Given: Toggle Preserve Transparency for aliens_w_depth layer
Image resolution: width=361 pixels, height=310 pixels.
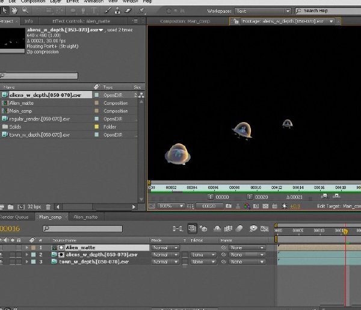Looking at the screenshot, I should coord(185,255).
